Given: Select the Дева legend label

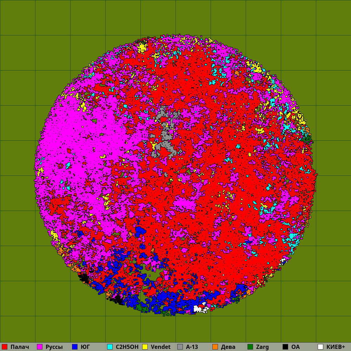Looking at the screenshot, I should click(228, 347).
